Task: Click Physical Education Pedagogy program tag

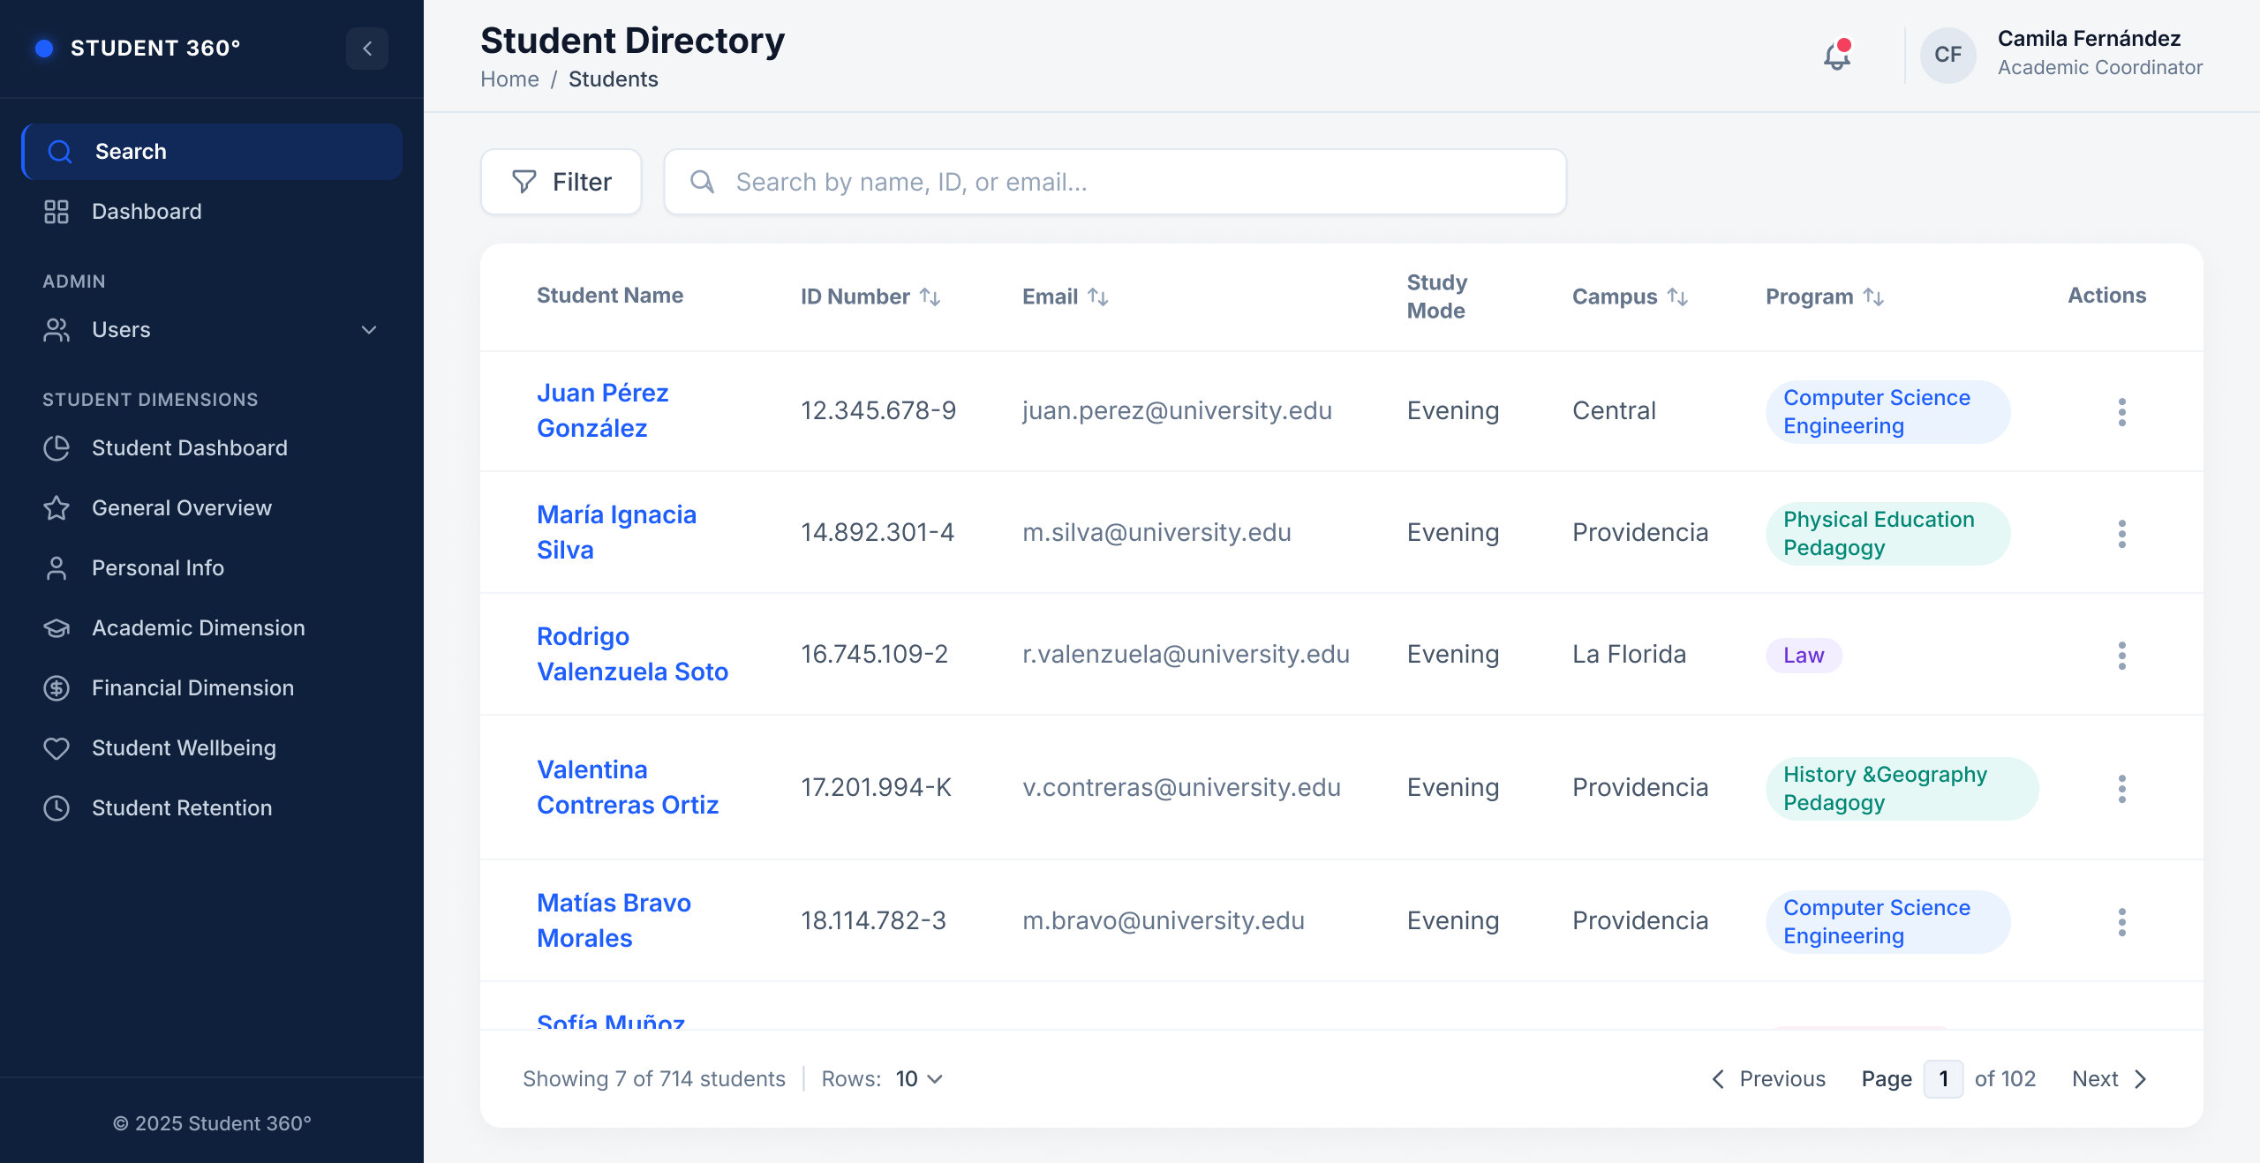Action: pos(1887,534)
